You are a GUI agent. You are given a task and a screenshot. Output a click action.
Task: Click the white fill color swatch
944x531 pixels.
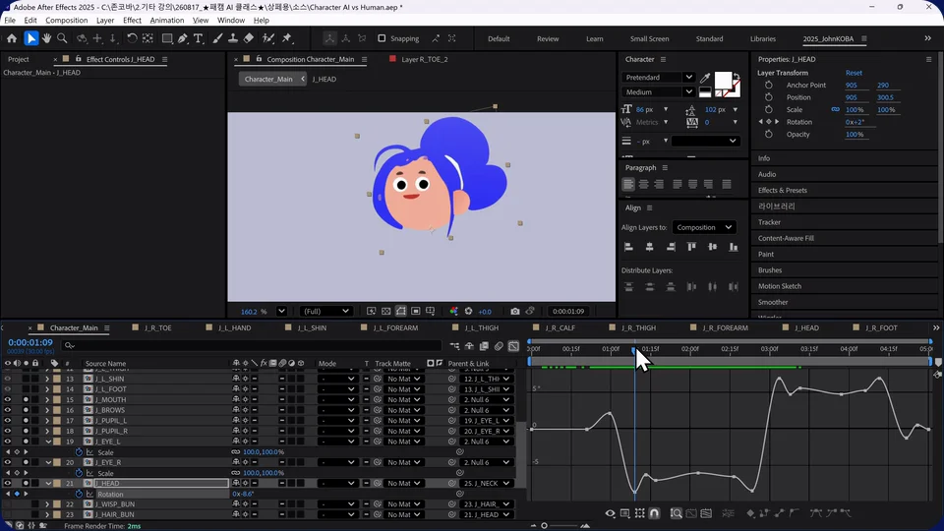click(723, 81)
